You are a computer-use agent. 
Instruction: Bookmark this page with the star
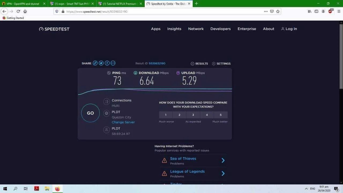pos(278,12)
